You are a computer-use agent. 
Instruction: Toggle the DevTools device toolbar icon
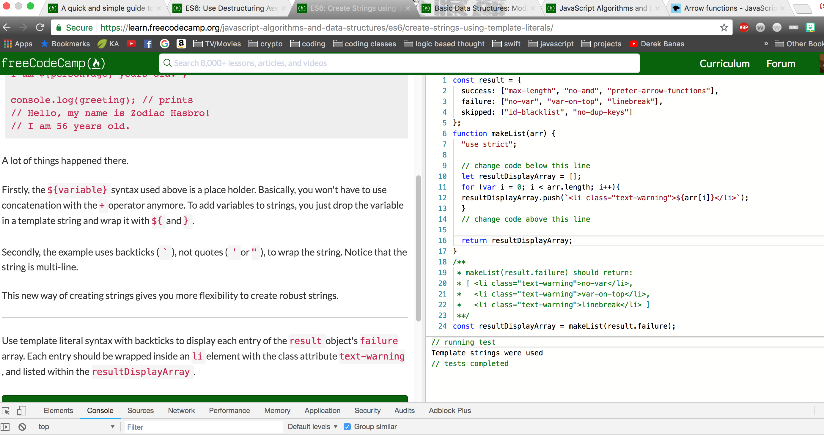pyautogui.click(x=21, y=411)
